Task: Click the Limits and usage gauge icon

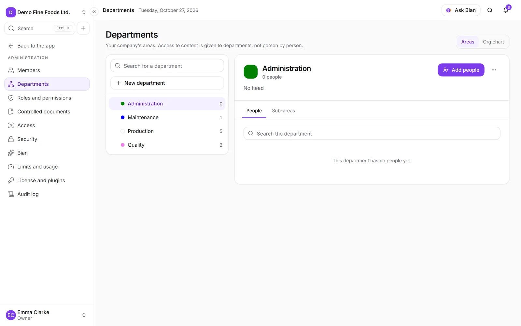Action: 11,167
